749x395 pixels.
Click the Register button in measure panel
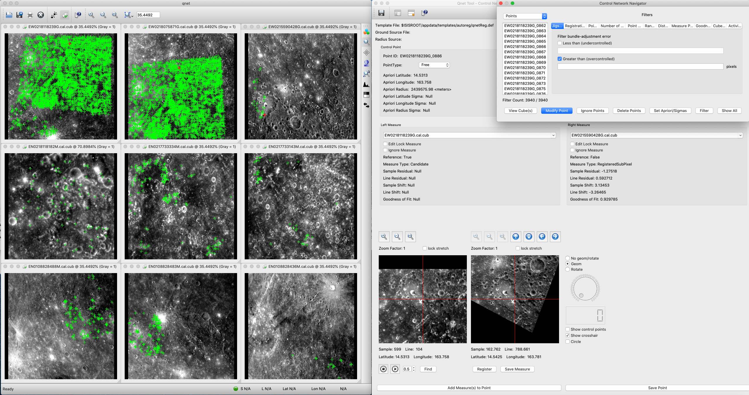click(484, 369)
